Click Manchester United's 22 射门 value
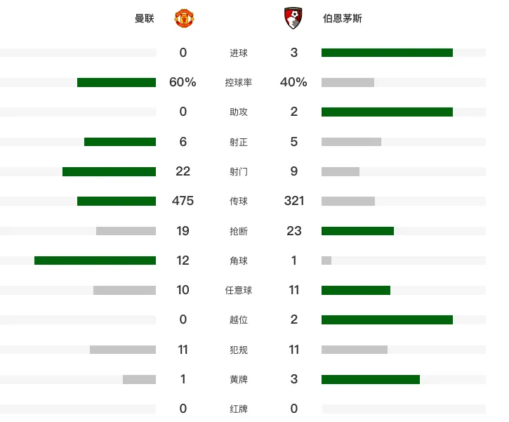 (x=183, y=171)
